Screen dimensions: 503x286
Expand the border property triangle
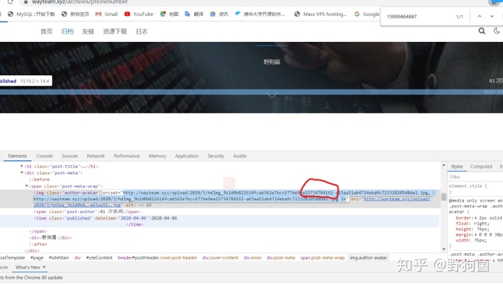(476, 218)
